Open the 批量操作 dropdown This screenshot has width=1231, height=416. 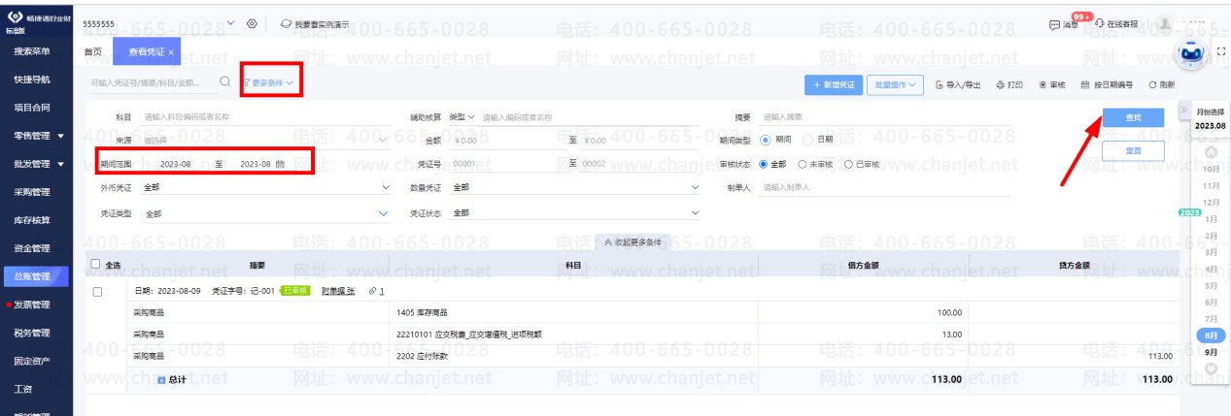pos(894,84)
